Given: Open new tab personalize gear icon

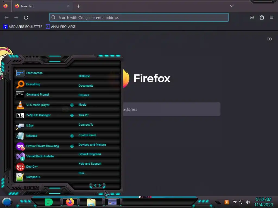Looking at the screenshot, I should [x=270, y=39].
